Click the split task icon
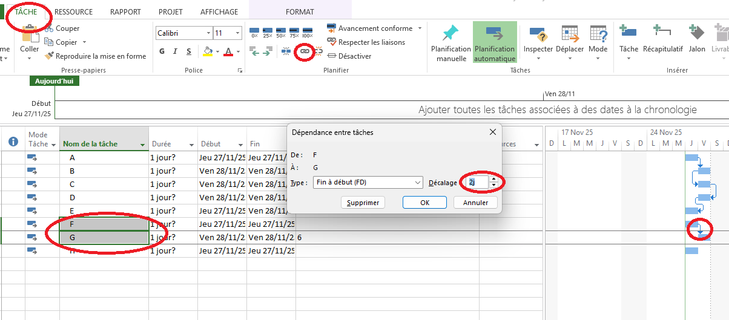The image size is (729, 320). [x=286, y=52]
